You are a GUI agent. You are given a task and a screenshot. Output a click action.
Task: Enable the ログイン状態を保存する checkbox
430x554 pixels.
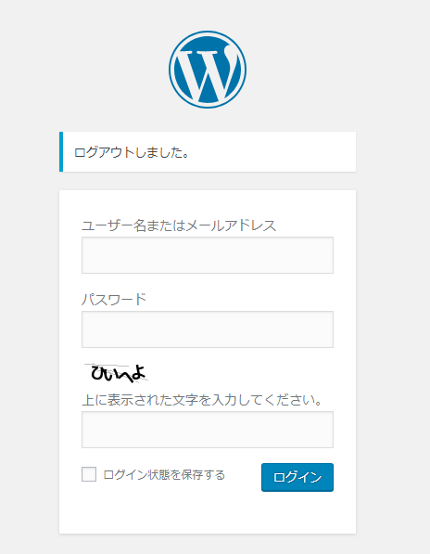[89, 474]
